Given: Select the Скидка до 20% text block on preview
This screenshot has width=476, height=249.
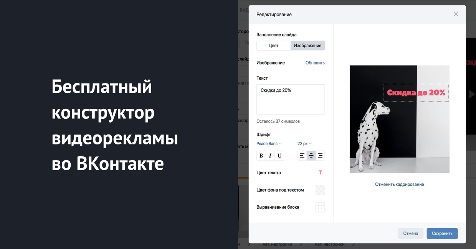Looking at the screenshot, I should (416, 93).
